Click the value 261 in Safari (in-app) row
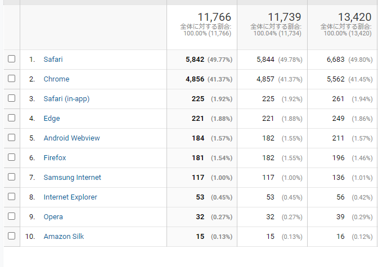Viewport: 378px width, 267px height. [338, 99]
